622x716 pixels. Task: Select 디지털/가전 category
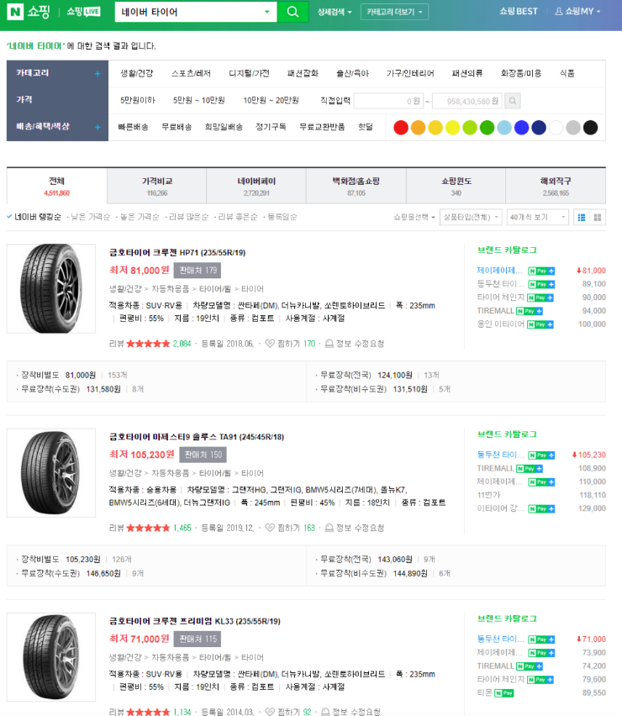pos(249,73)
